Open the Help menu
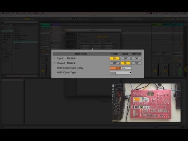This screenshot has width=188, height=141. 42,13
